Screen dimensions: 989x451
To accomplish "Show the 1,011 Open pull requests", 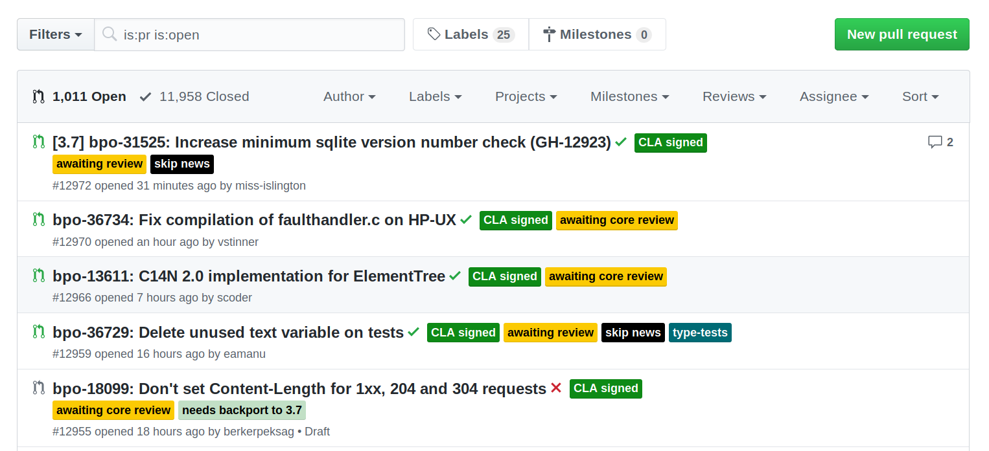I will (x=79, y=96).
